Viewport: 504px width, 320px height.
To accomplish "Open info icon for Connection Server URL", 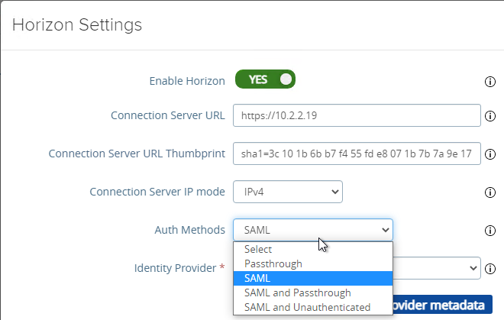I will 489,116.
